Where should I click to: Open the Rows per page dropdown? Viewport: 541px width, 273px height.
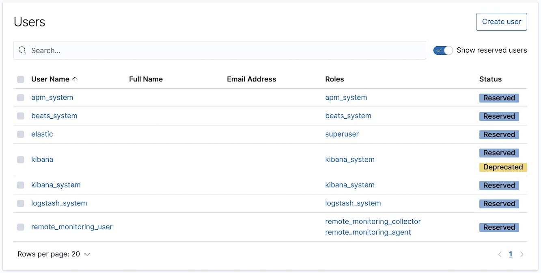(x=54, y=254)
